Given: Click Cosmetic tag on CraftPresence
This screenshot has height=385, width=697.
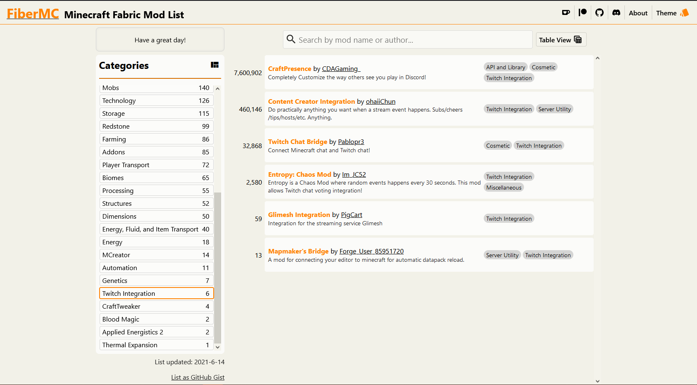Looking at the screenshot, I should 543,67.
